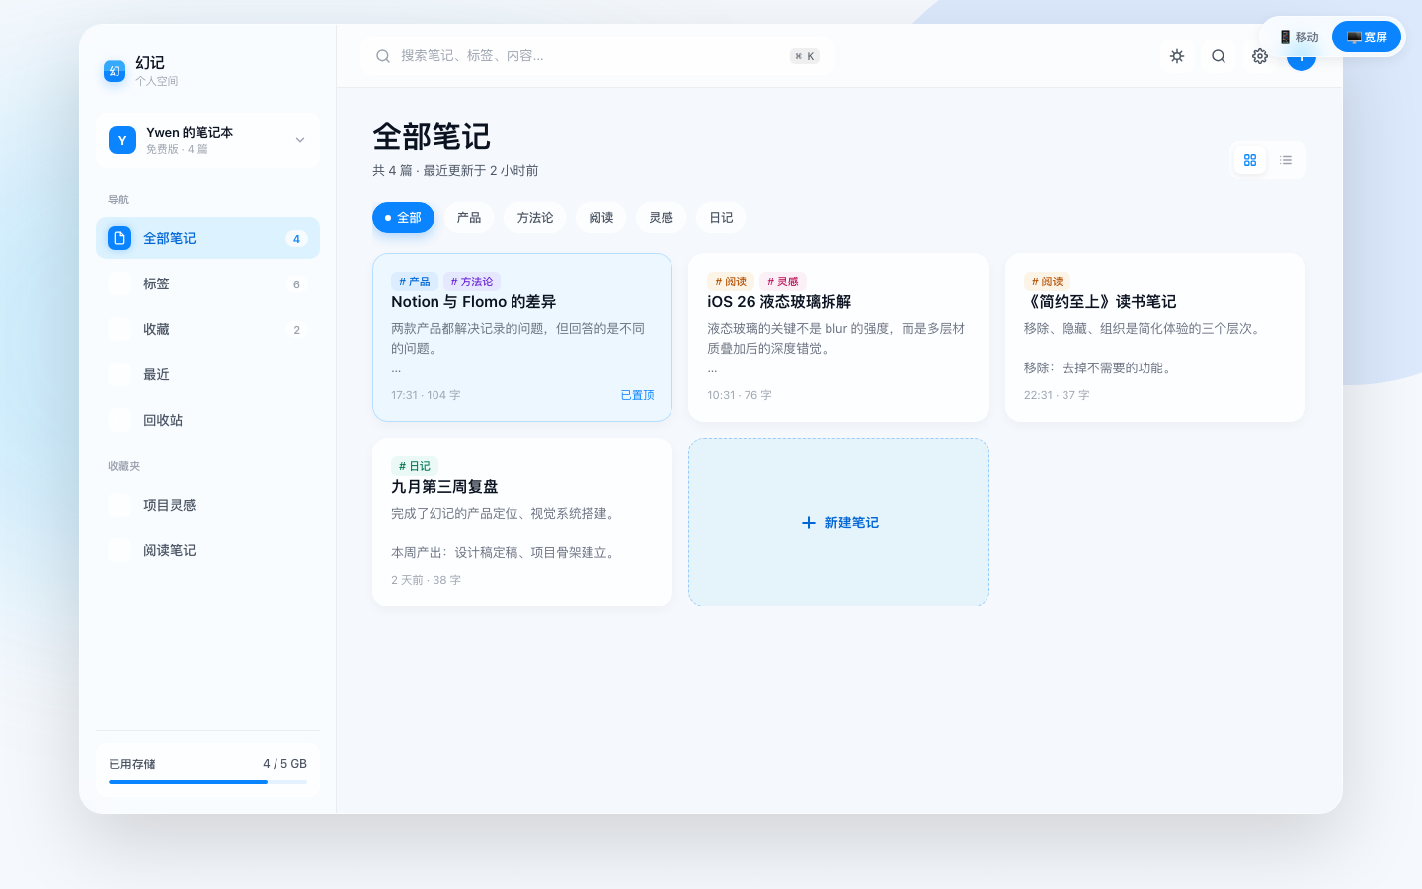Click the ⌘K shortcut badge
Screen dimensions: 1422x889
805,56
